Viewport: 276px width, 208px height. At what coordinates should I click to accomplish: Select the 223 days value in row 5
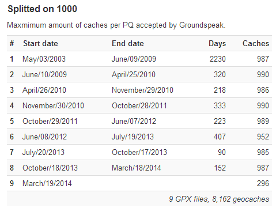220,121
